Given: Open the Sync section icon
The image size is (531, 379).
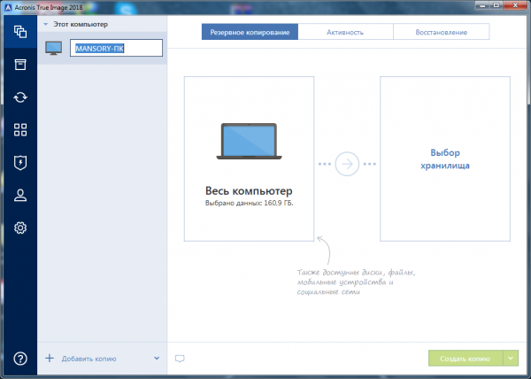Looking at the screenshot, I should (x=19, y=97).
